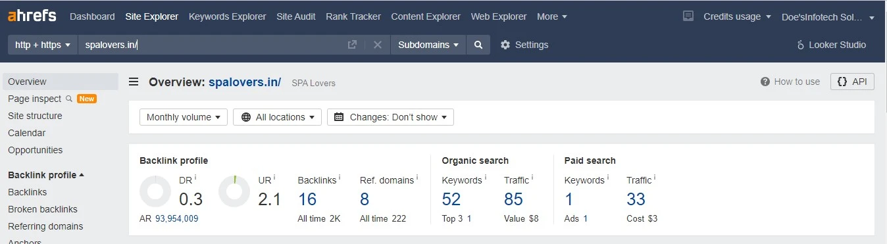
Task: Click Ref. domains count 8
Action: [365, 199]
